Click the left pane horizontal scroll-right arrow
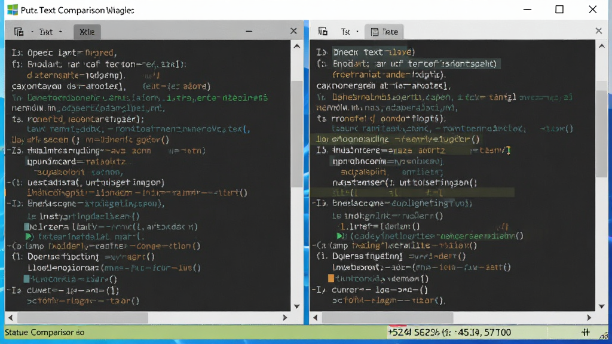 tap(285, 318)
